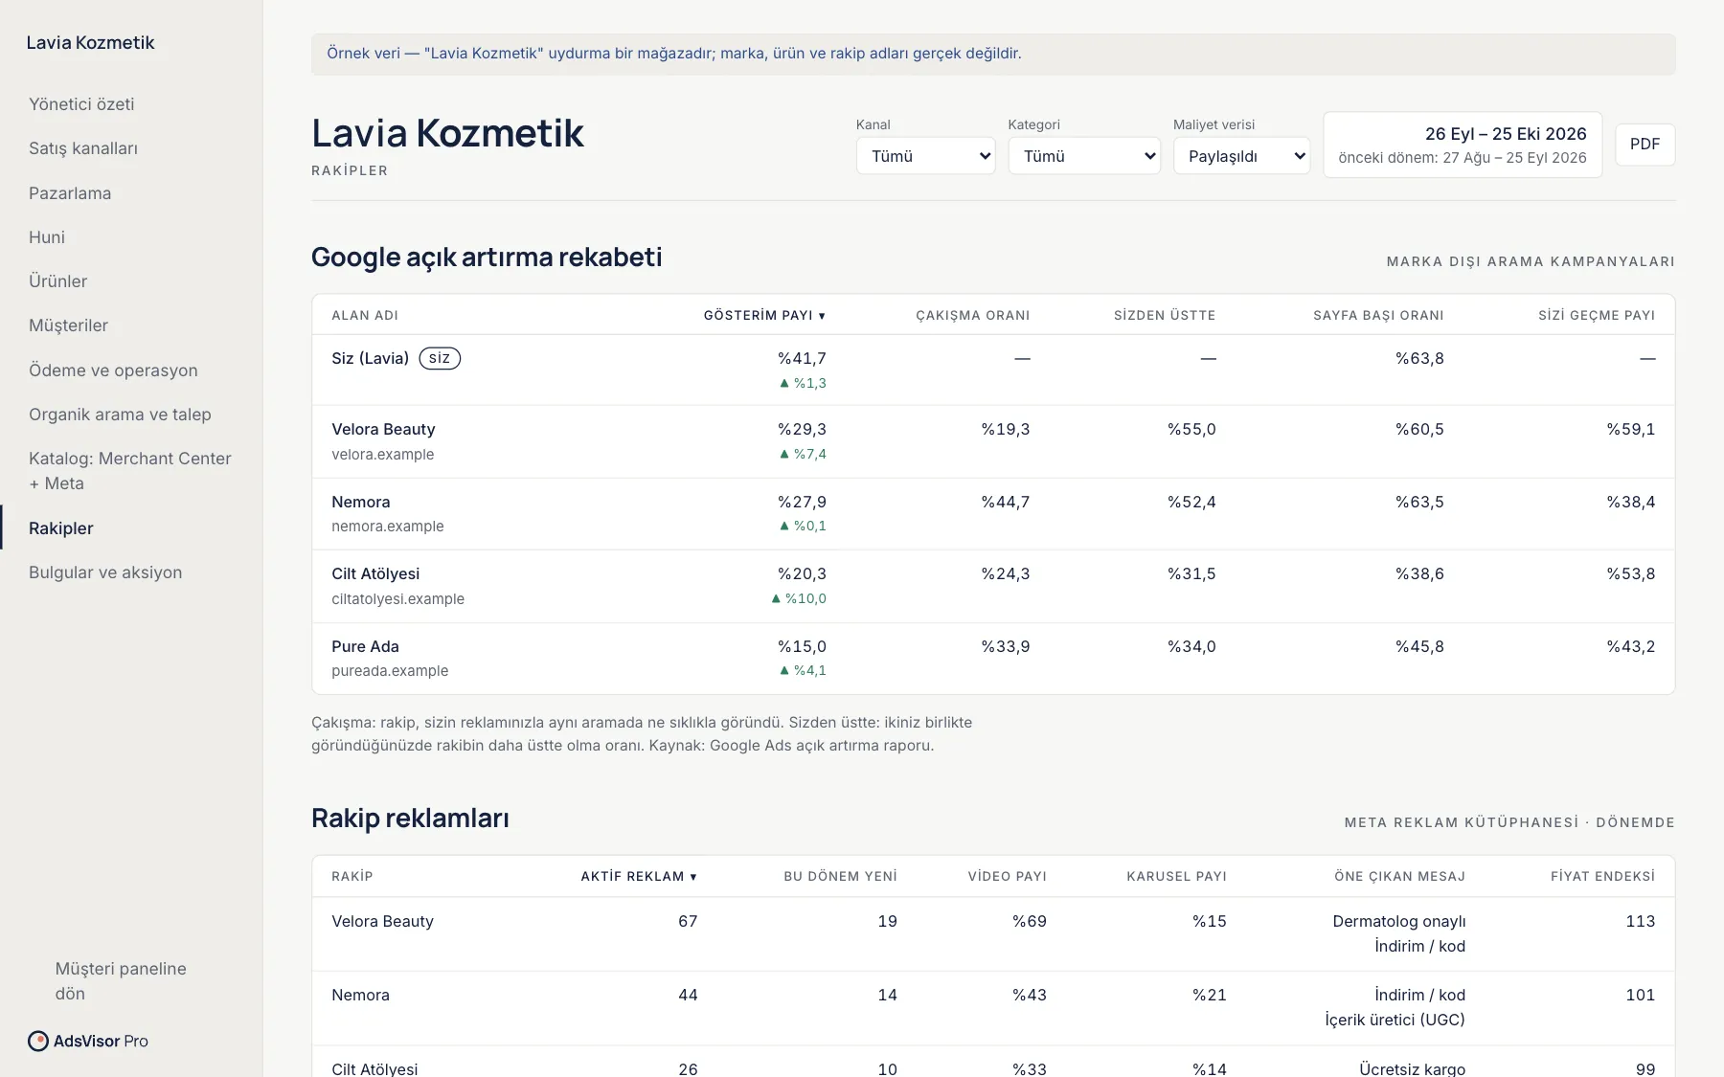The width and height of the screenshot is (1724, 1077).
Task: Open the Maliyet verisi dropdown
Action: pos(1241,156)
